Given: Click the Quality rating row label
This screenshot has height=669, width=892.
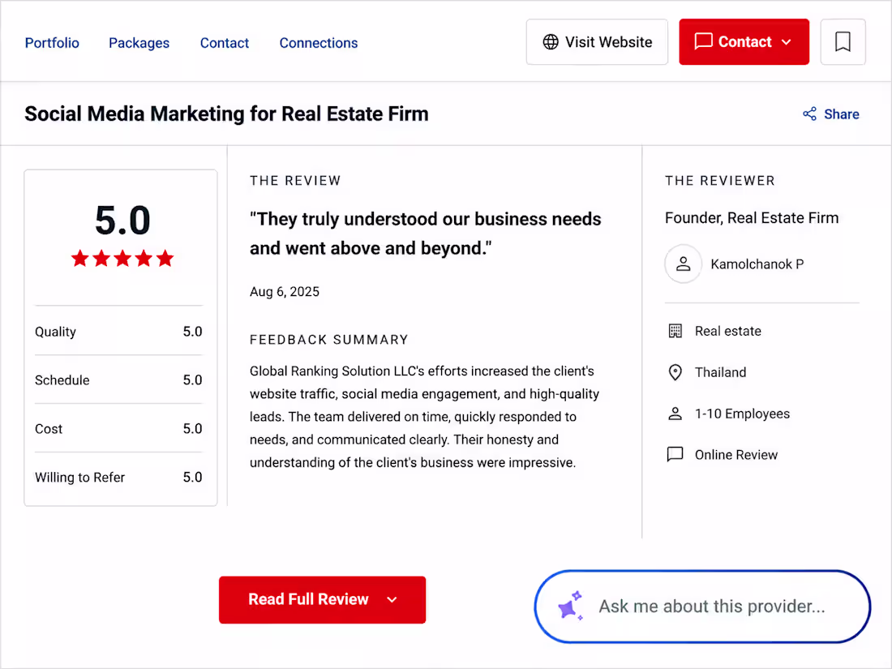Looking at the screenshot, I should pyautogui.click(x=55, y=332).
